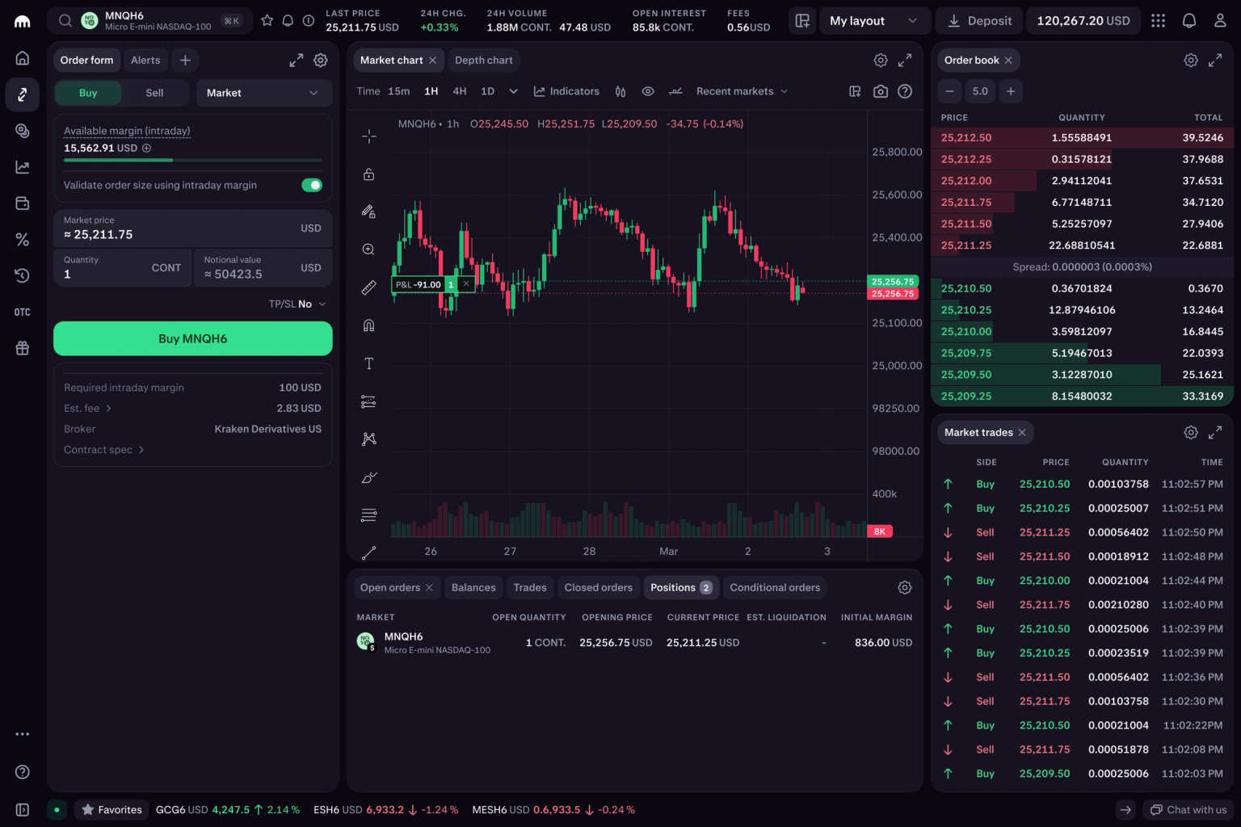Open Order book settings gear
This screenshot has height=827, width=1241.
1191,60
